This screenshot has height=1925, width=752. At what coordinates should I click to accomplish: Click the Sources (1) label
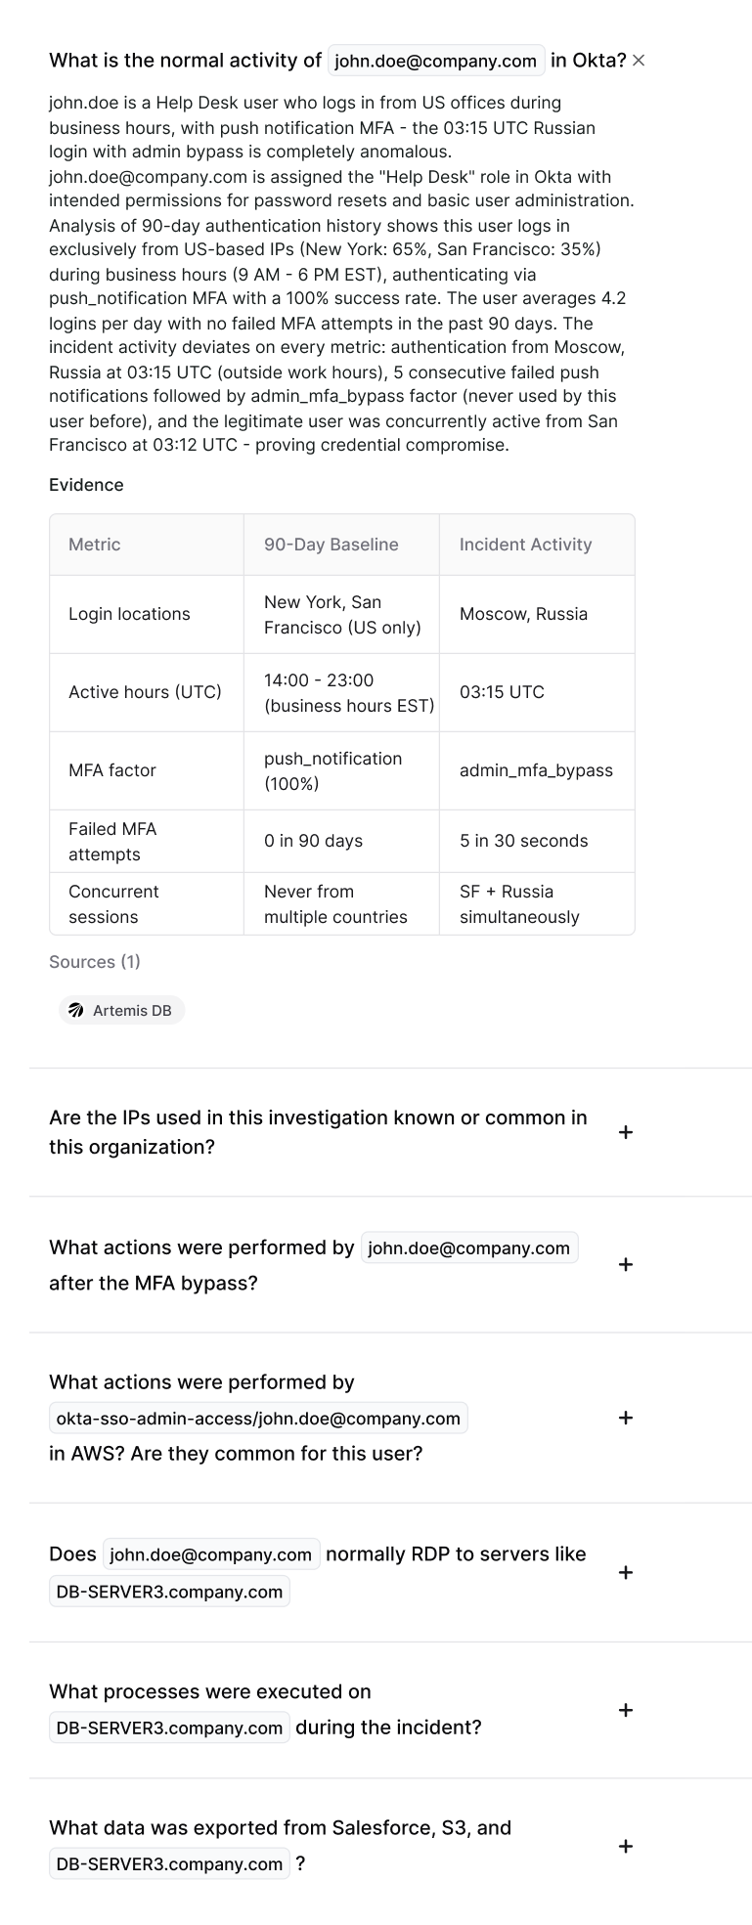[x=95, y=962]
